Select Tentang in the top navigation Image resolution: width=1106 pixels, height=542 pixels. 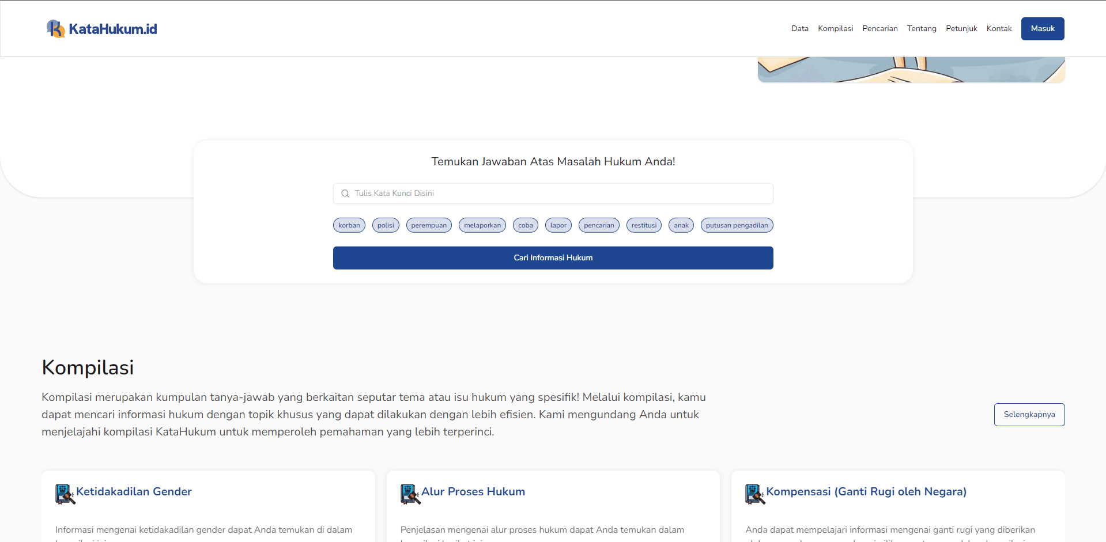click(x=922, y=29)
